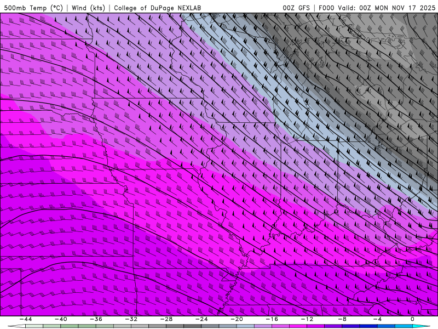Image resolution: width=438 pixels, height=329 pixels.
Task: Click the -32 legend value
Action: point(131,319)
